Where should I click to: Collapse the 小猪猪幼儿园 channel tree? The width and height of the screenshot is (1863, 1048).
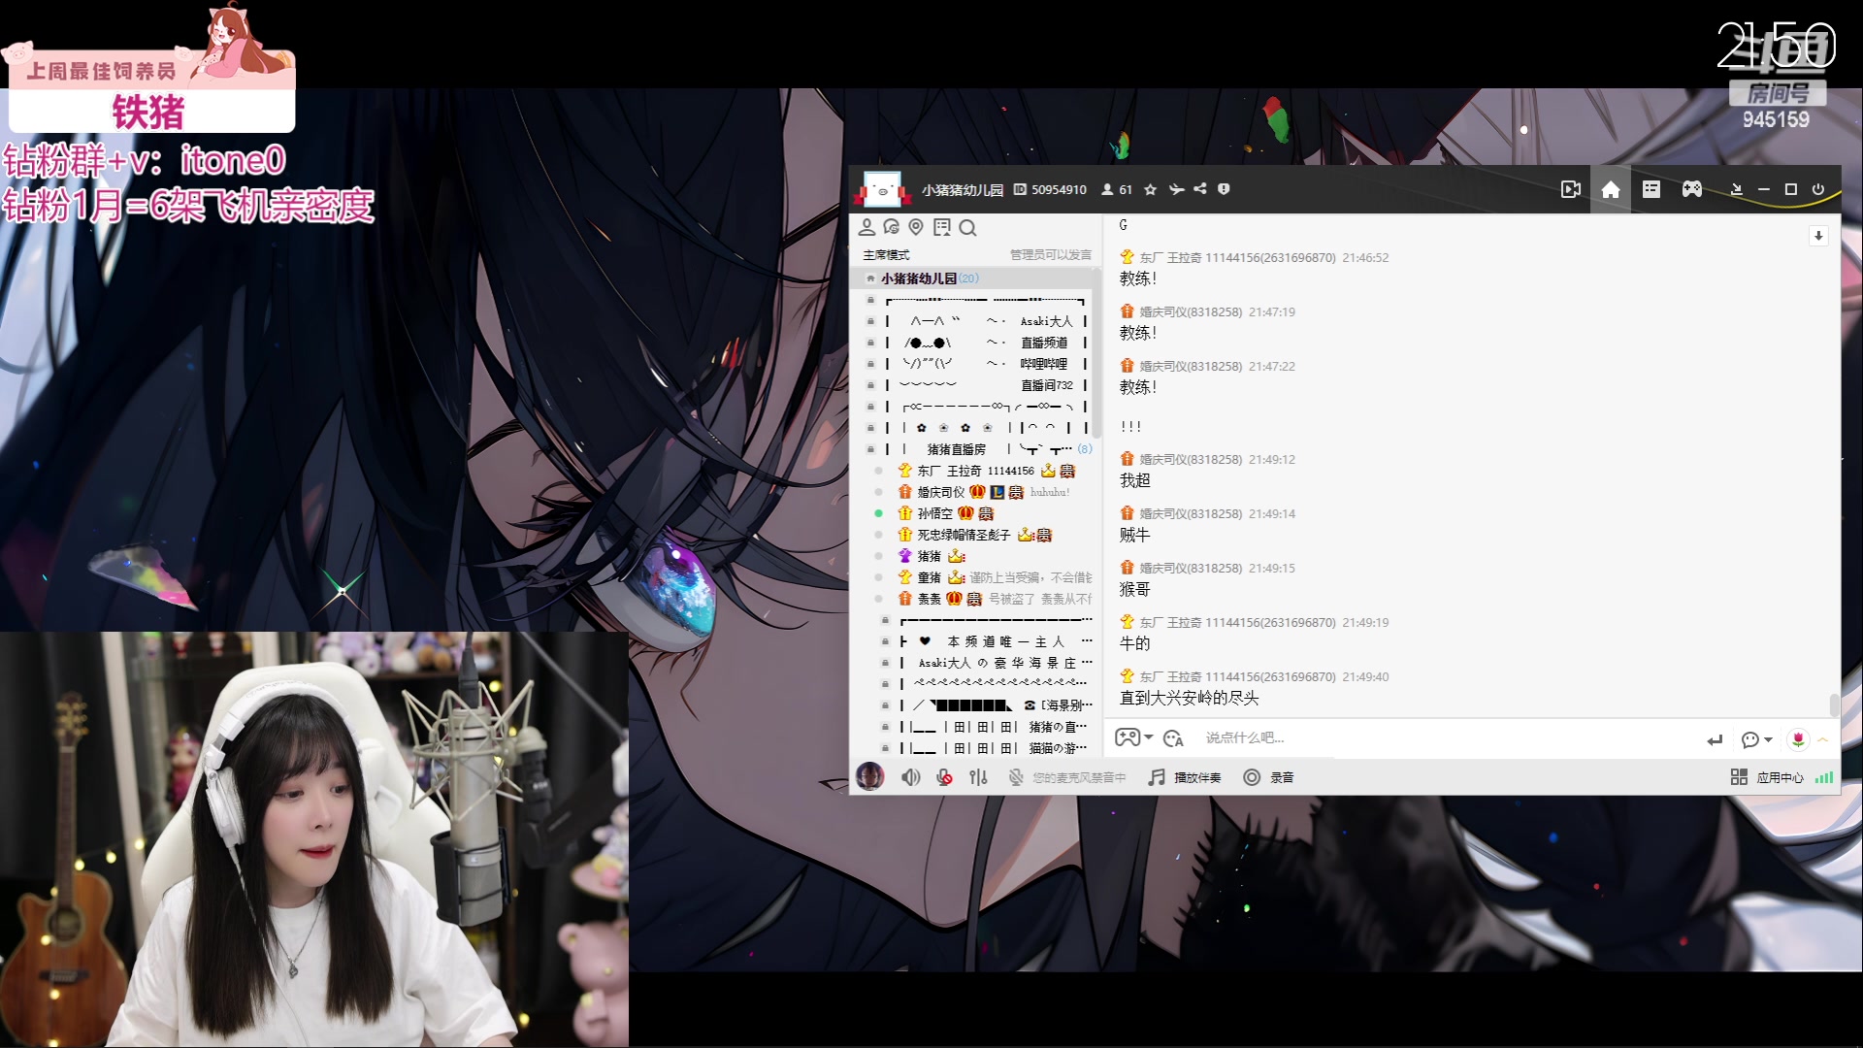[x=869, y=278]
